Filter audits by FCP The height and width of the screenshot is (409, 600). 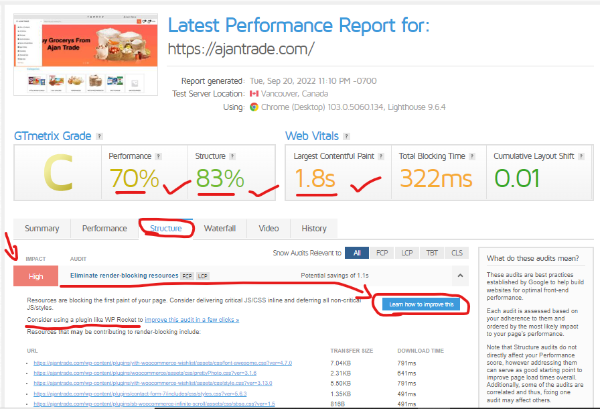382,253
